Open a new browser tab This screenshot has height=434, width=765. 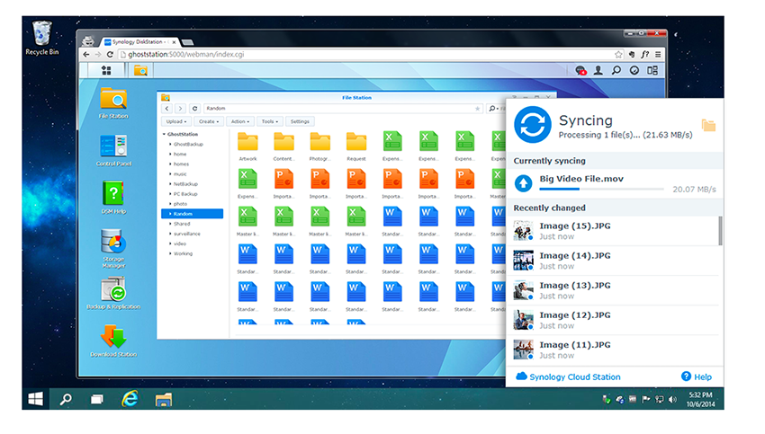point(187,42)
